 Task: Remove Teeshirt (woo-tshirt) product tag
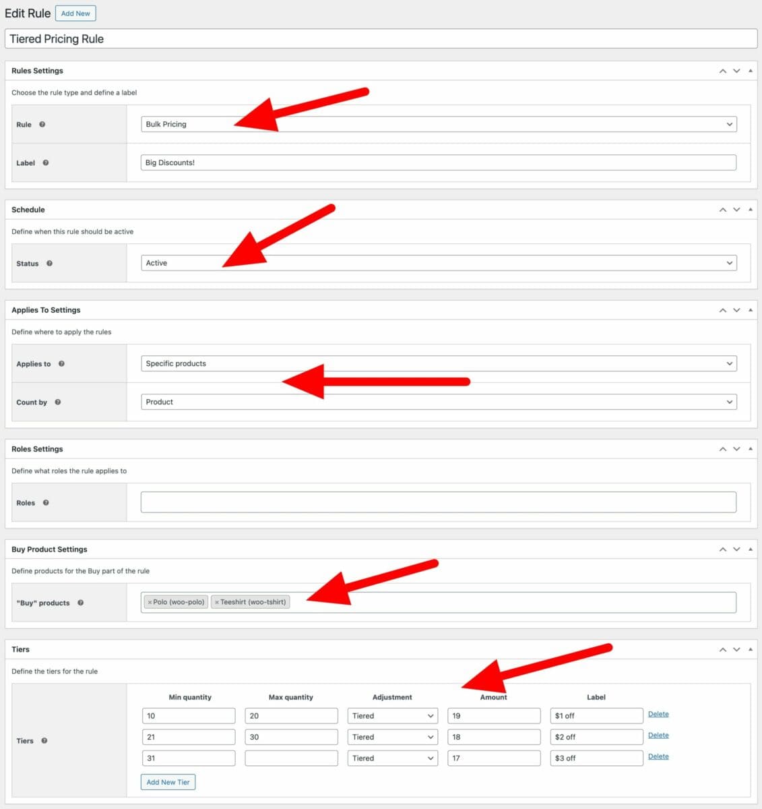point(217,603)
